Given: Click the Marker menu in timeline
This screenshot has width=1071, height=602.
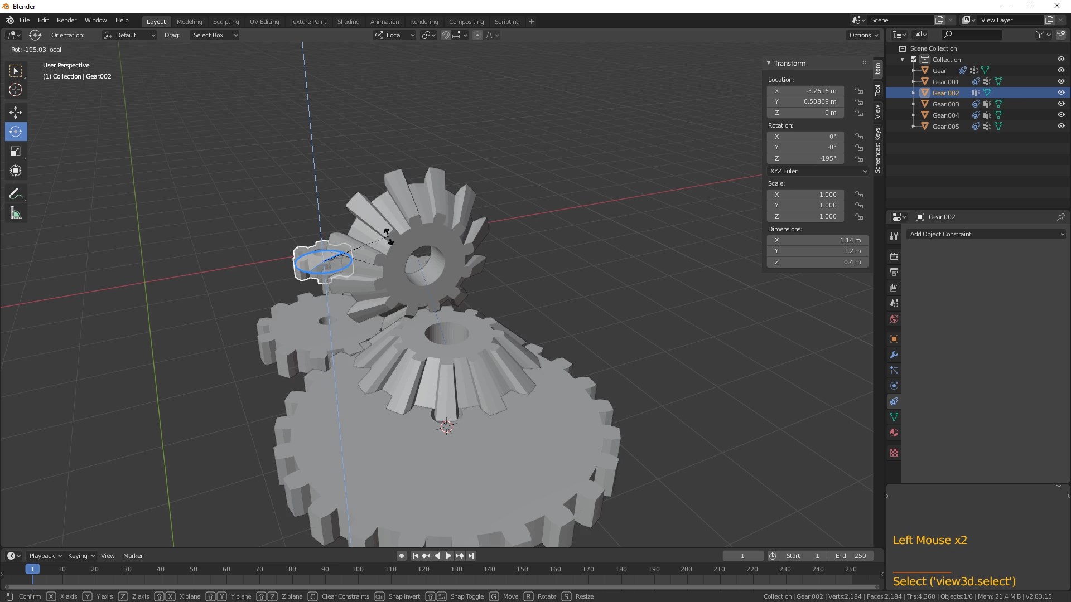Looking at the screenshot, I should pos(133,556).
